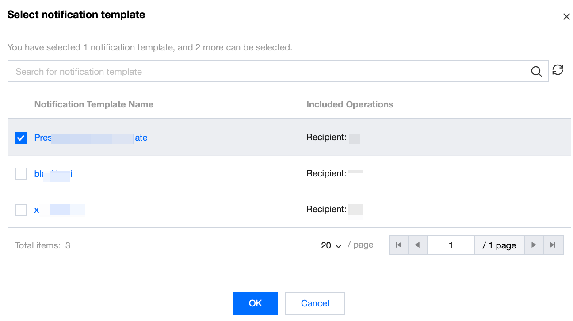Tick the second template row checkbox
Image resolution: width=573 pixels, height=321 pixels.
click(x=21, y=174)
